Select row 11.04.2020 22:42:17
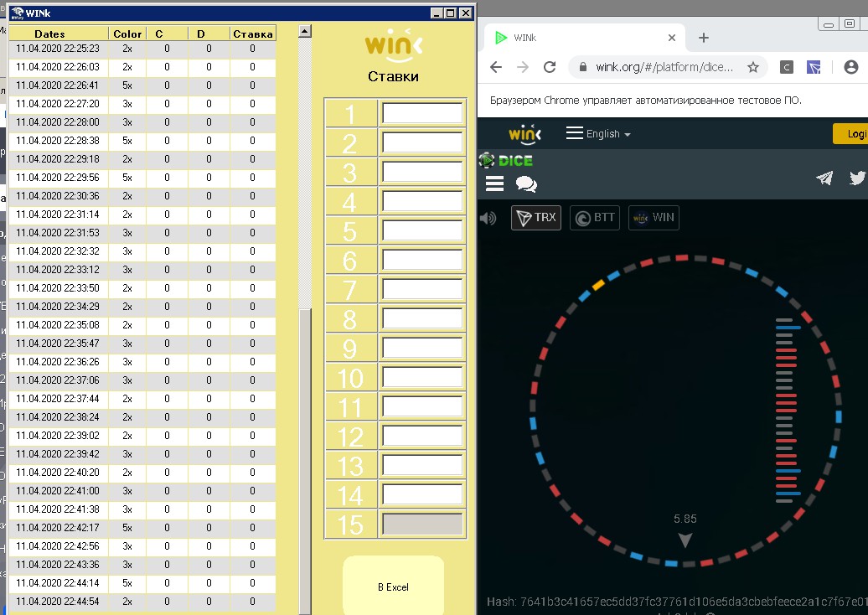868x615 pixels. click(x=142, y=528)
